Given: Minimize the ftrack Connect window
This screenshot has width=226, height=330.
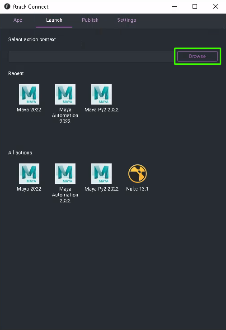Looking at the screenshot, I should point(174,6).
